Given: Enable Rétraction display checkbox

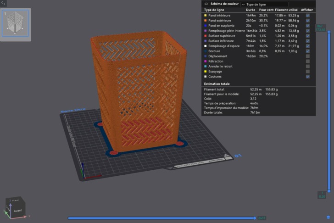Looking at the screenshot, I should (307, 61).
